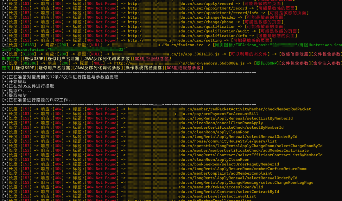The width and height of the screenshot is (342, 201).
Task: Select the URL ending in /user/change/header
Action: 182,17
